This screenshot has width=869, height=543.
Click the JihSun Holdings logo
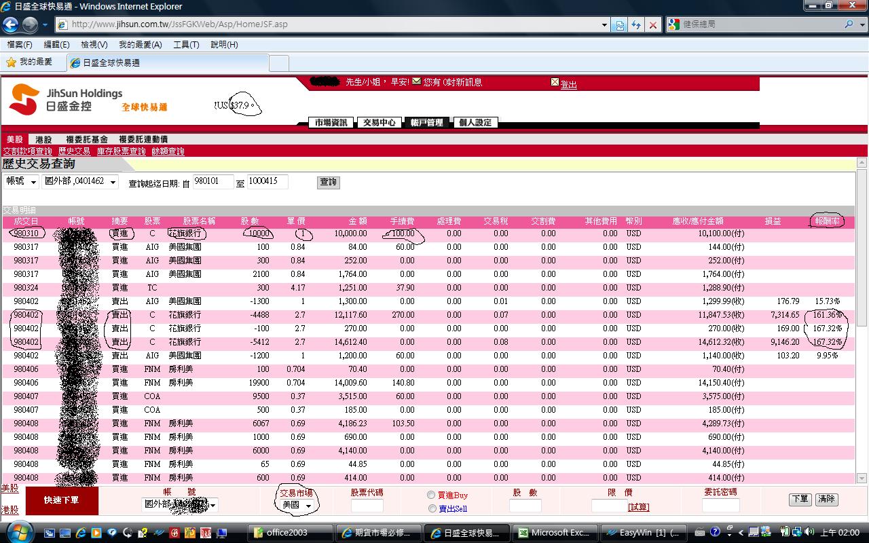(x=65, y=99)
